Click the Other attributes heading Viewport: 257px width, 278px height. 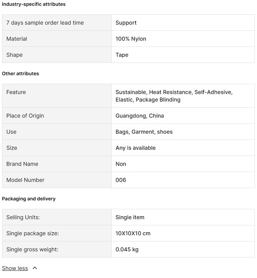click(x=20, y=74)
